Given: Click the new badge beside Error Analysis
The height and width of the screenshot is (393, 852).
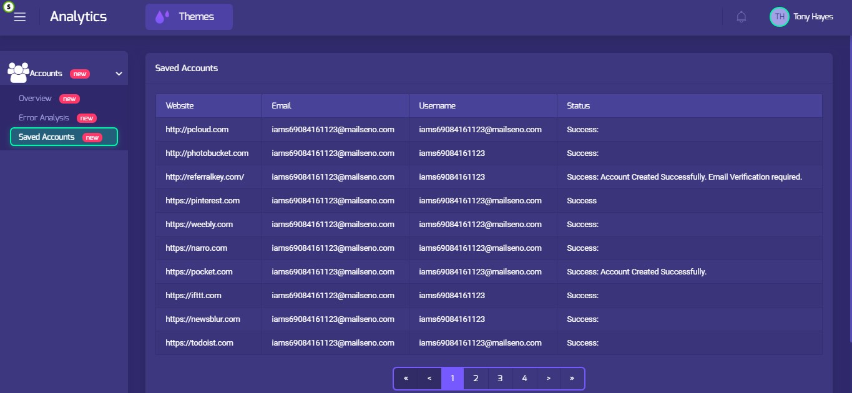Looking at the screenshot, I should click(x=87, y=118).
